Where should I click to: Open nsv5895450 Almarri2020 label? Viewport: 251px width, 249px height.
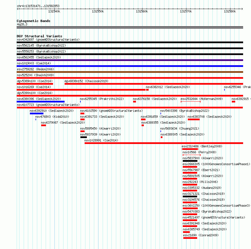coord(100,128)
